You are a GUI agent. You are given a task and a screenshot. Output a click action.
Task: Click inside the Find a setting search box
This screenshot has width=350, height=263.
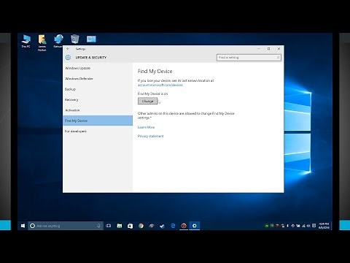[x=249, y=58]
